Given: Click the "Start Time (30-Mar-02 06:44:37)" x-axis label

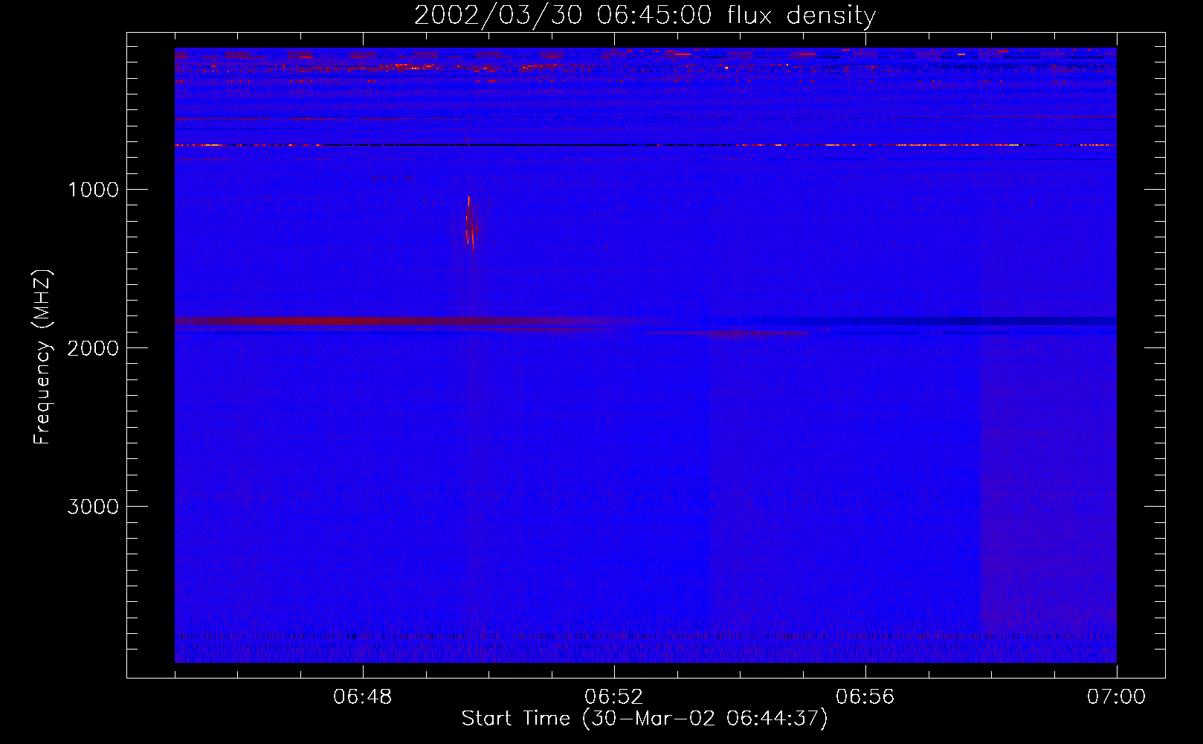Looking at the screenshot, I should tap(645, 719).
